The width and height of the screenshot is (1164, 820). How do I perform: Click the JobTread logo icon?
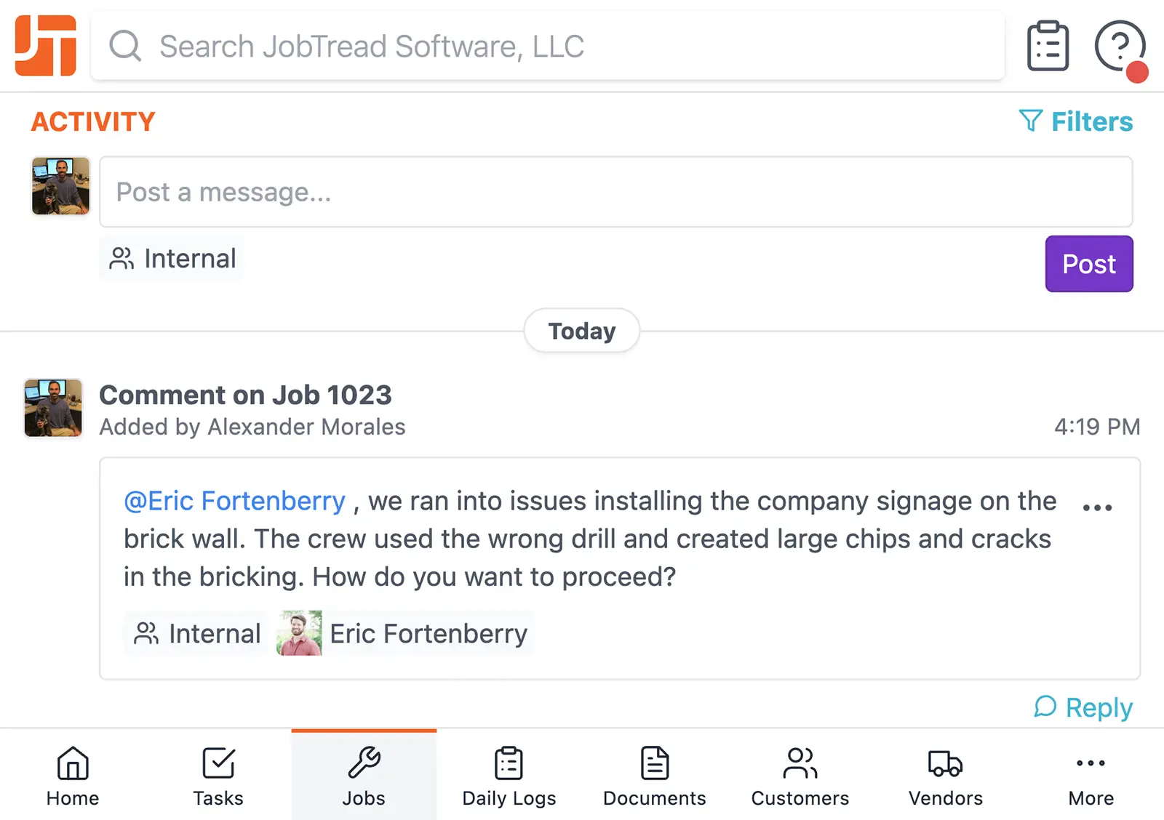pos(46,45)
